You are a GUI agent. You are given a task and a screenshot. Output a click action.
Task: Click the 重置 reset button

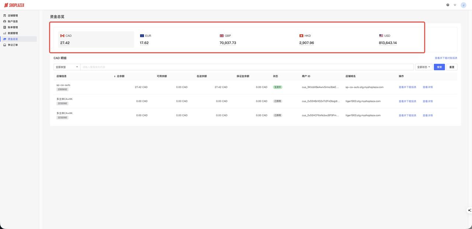pyautogui.click(x=452, y=67)
